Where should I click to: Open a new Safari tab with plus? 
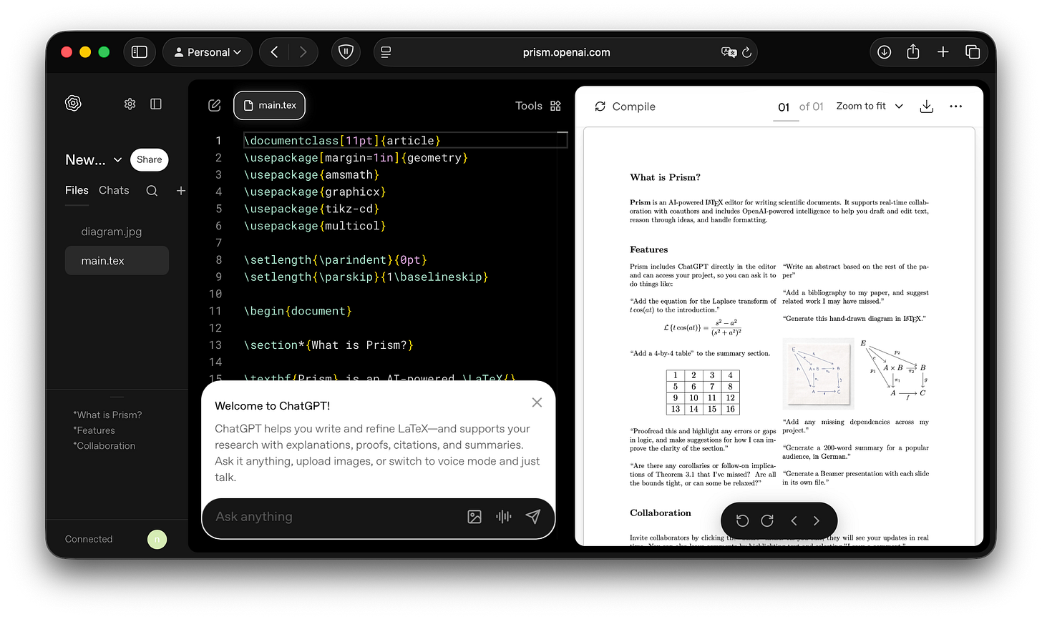point(943,52)
